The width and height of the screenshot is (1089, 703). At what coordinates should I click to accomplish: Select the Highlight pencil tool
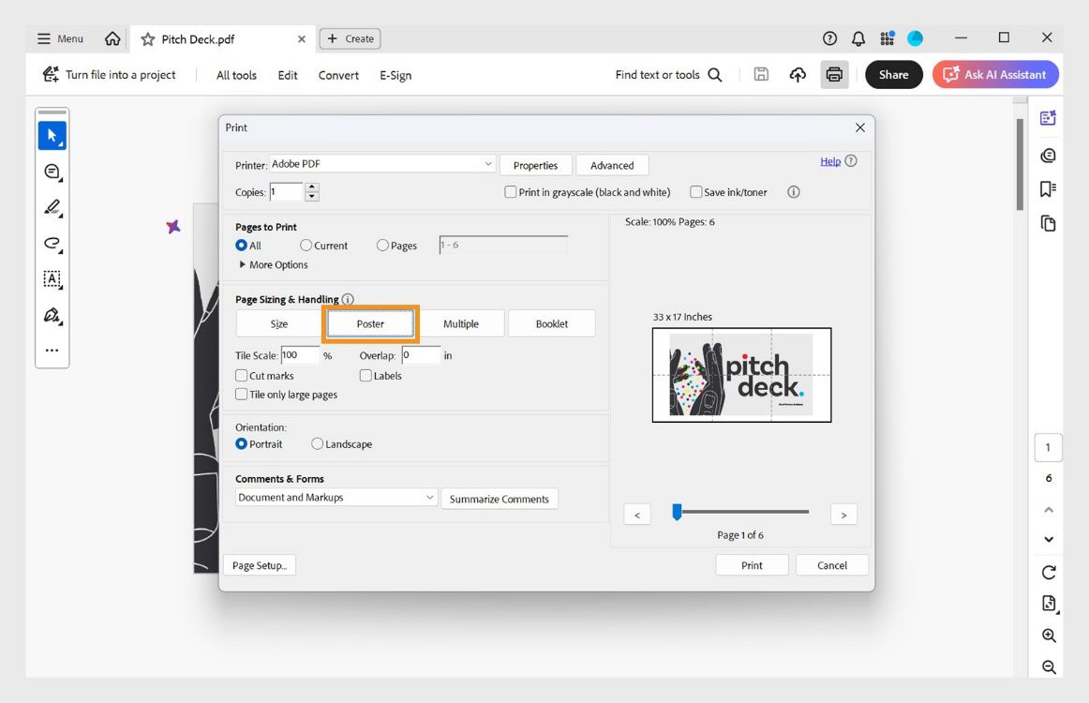pyautogui.click(x=52, y=207)
